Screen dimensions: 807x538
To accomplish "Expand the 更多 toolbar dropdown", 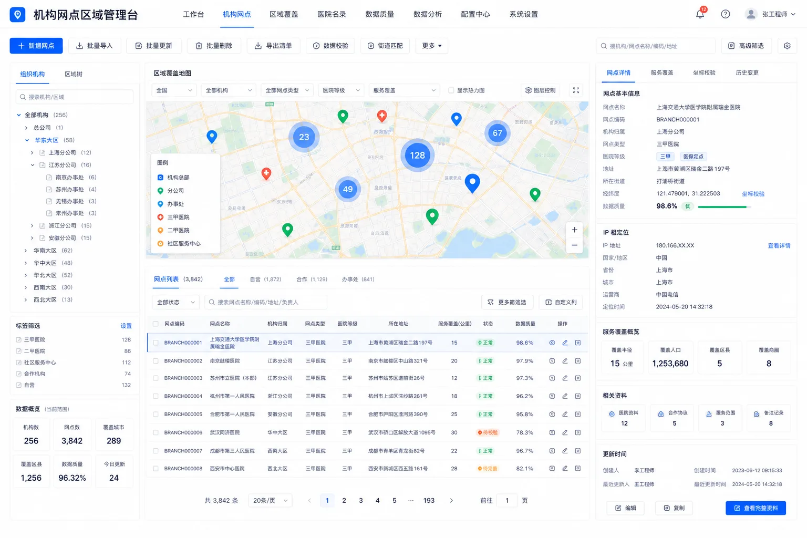I will 431,46.
